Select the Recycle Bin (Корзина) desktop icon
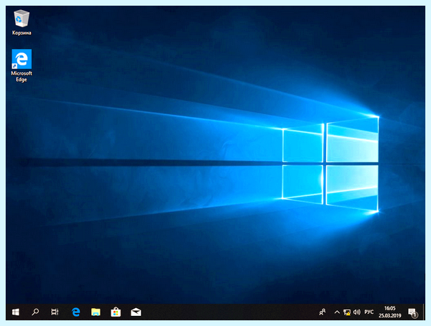 tap(22, 22)
